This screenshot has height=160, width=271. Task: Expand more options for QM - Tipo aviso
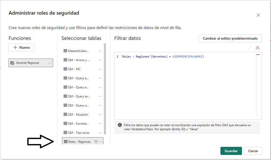100,133
